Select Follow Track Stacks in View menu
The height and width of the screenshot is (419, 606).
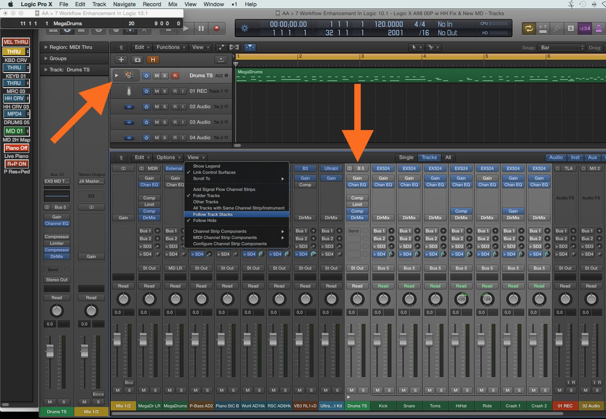237,214
